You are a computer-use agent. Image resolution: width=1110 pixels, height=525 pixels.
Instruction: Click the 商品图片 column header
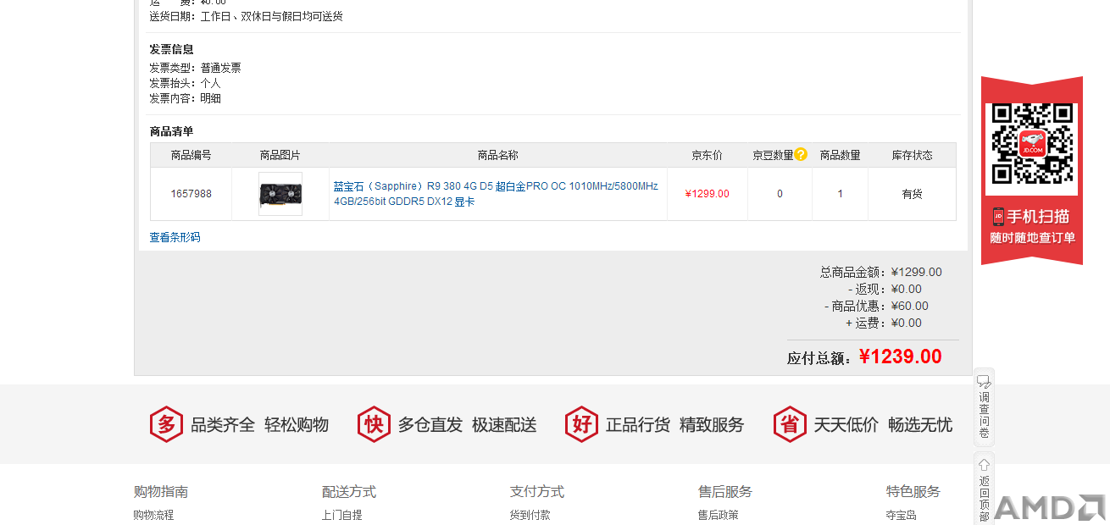coord(280,155)
